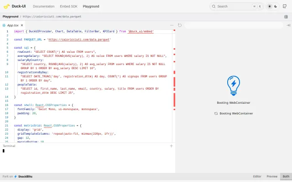Image resolution: width=292 pixels, height=182 pixels.
Task: Click the Duck-UI duck logo
Action: 7,6
